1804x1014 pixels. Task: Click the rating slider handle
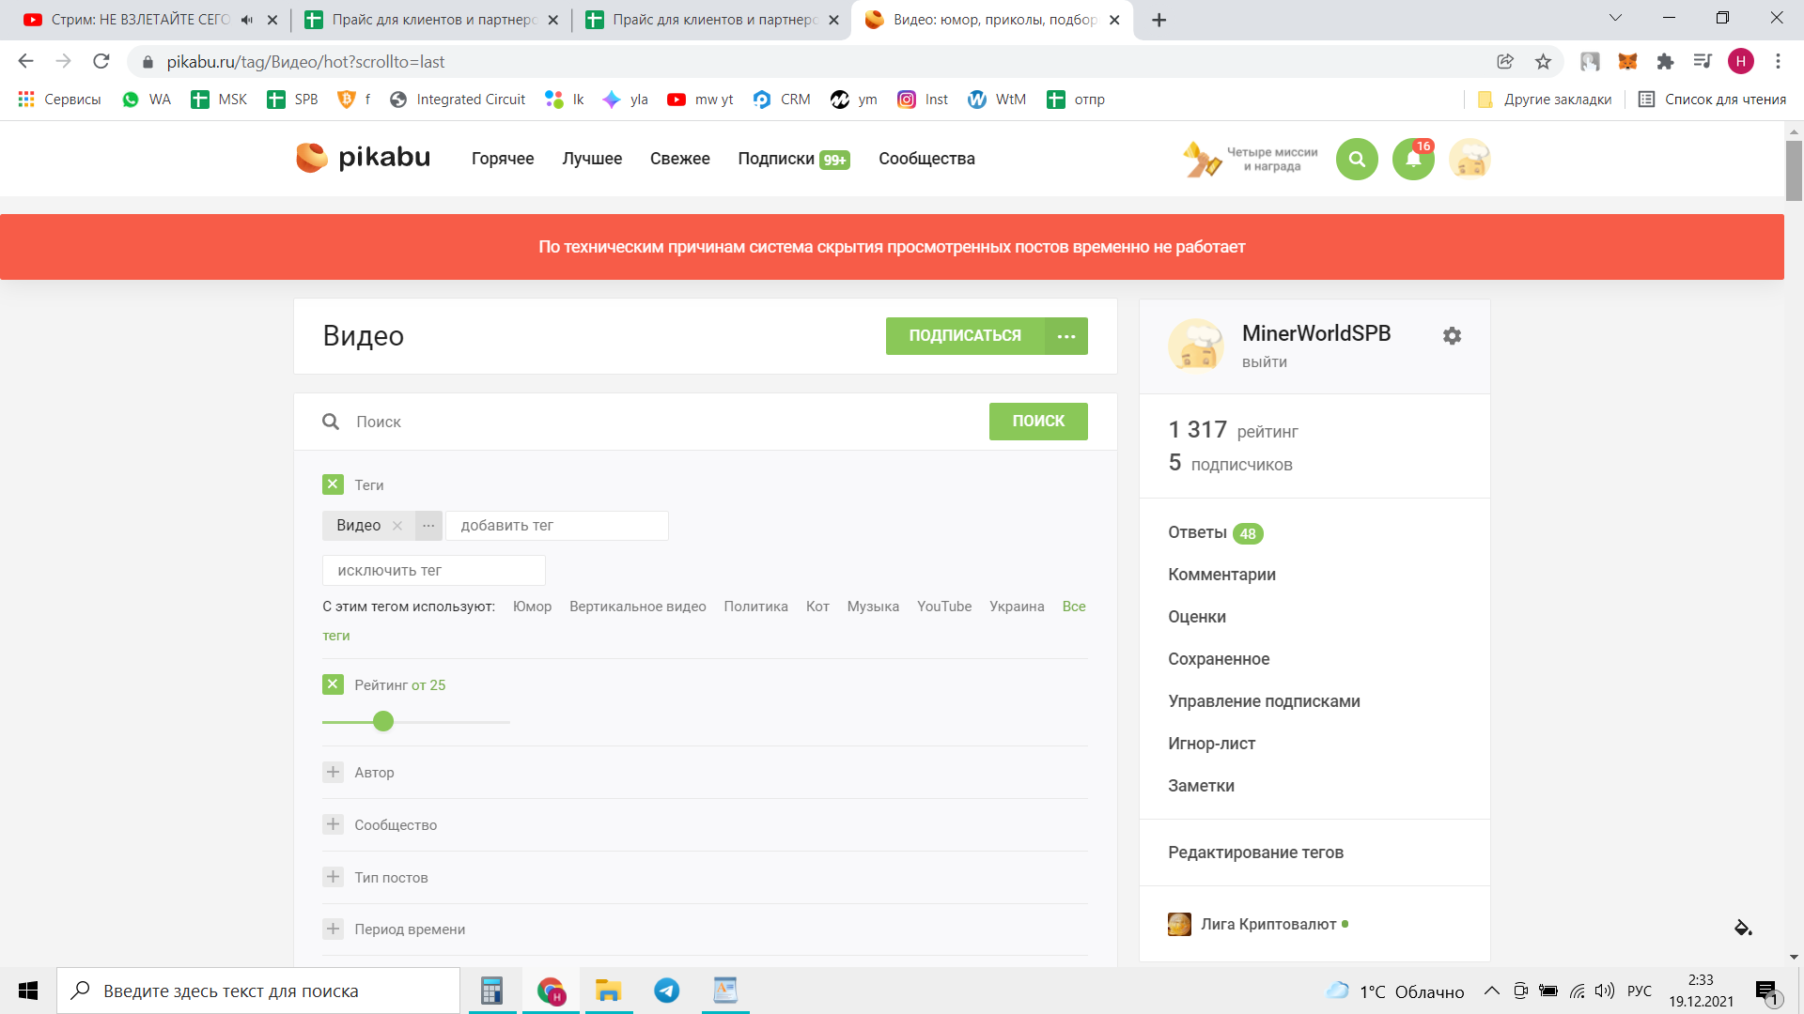click(x=383, y=721)
